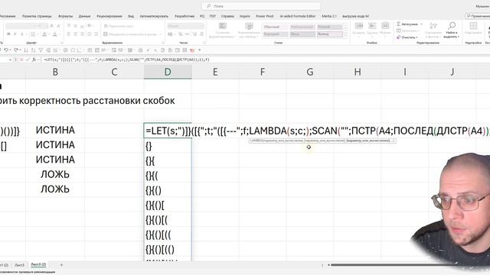Open the Sort and Filter icon
The height and width of the screenshot is (275, 490).
click(433, 26)
